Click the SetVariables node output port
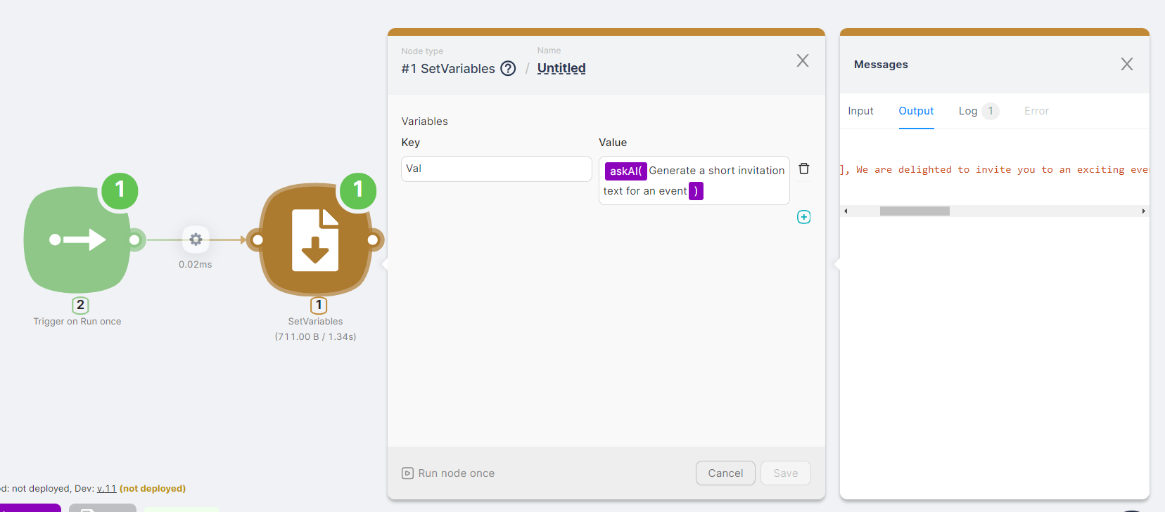This screenshot has height=512, width=1165. click(x=373, y=240)
